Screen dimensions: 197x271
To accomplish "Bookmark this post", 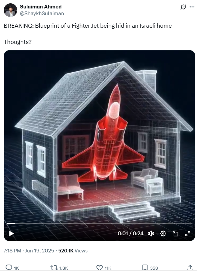I will coord(145,268).
